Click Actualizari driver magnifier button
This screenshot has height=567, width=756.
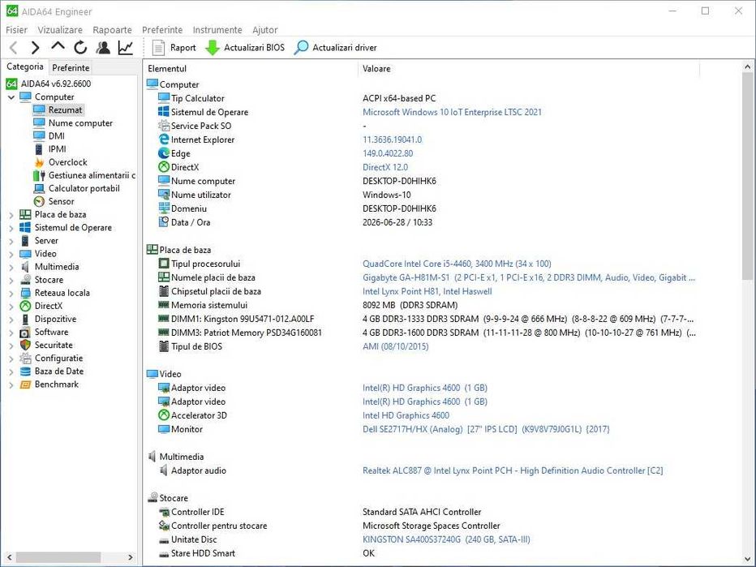click(336, 48)
